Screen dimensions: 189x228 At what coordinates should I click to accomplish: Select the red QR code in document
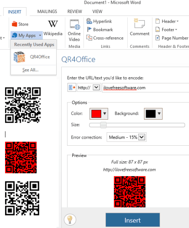pos(21,157)
